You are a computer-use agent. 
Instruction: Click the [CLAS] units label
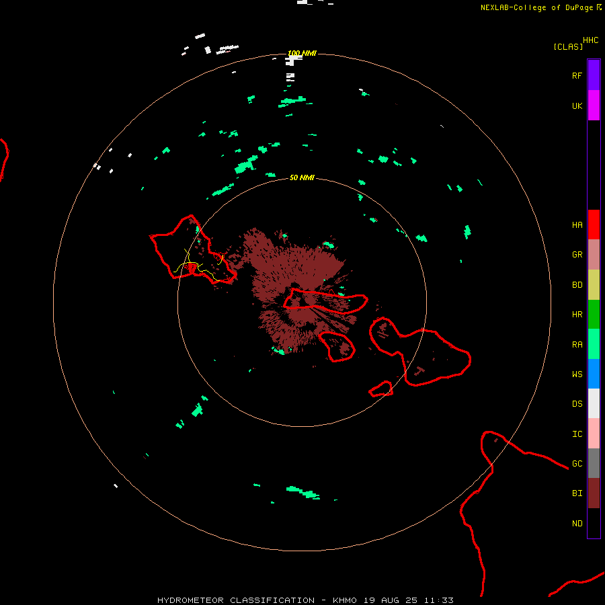(568, 46)
